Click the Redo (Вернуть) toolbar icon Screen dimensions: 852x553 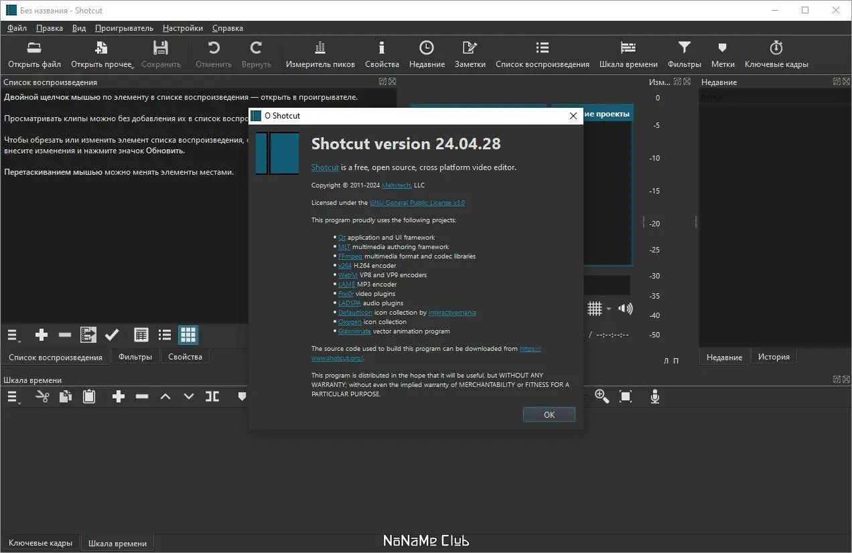click(256, 48)
